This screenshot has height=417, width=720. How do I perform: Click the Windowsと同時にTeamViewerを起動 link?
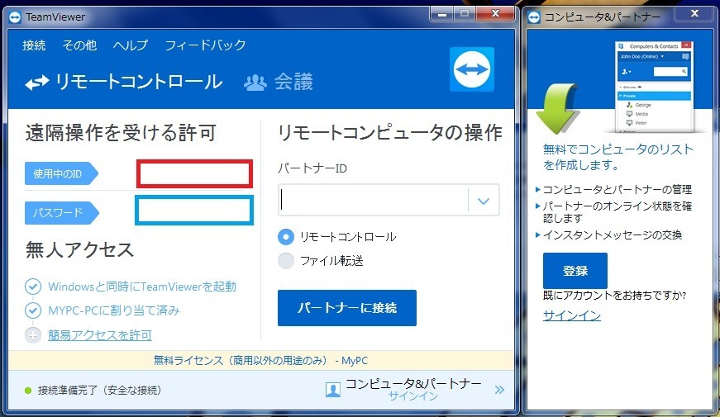point(142,287)
